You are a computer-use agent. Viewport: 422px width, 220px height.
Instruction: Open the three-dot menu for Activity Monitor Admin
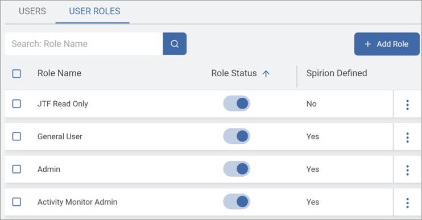(x=407, y=203)
